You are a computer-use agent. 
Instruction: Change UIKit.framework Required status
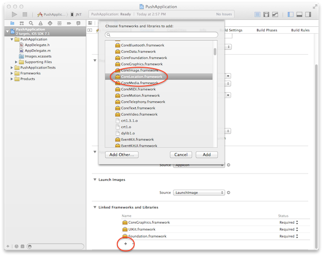[288, 229]
